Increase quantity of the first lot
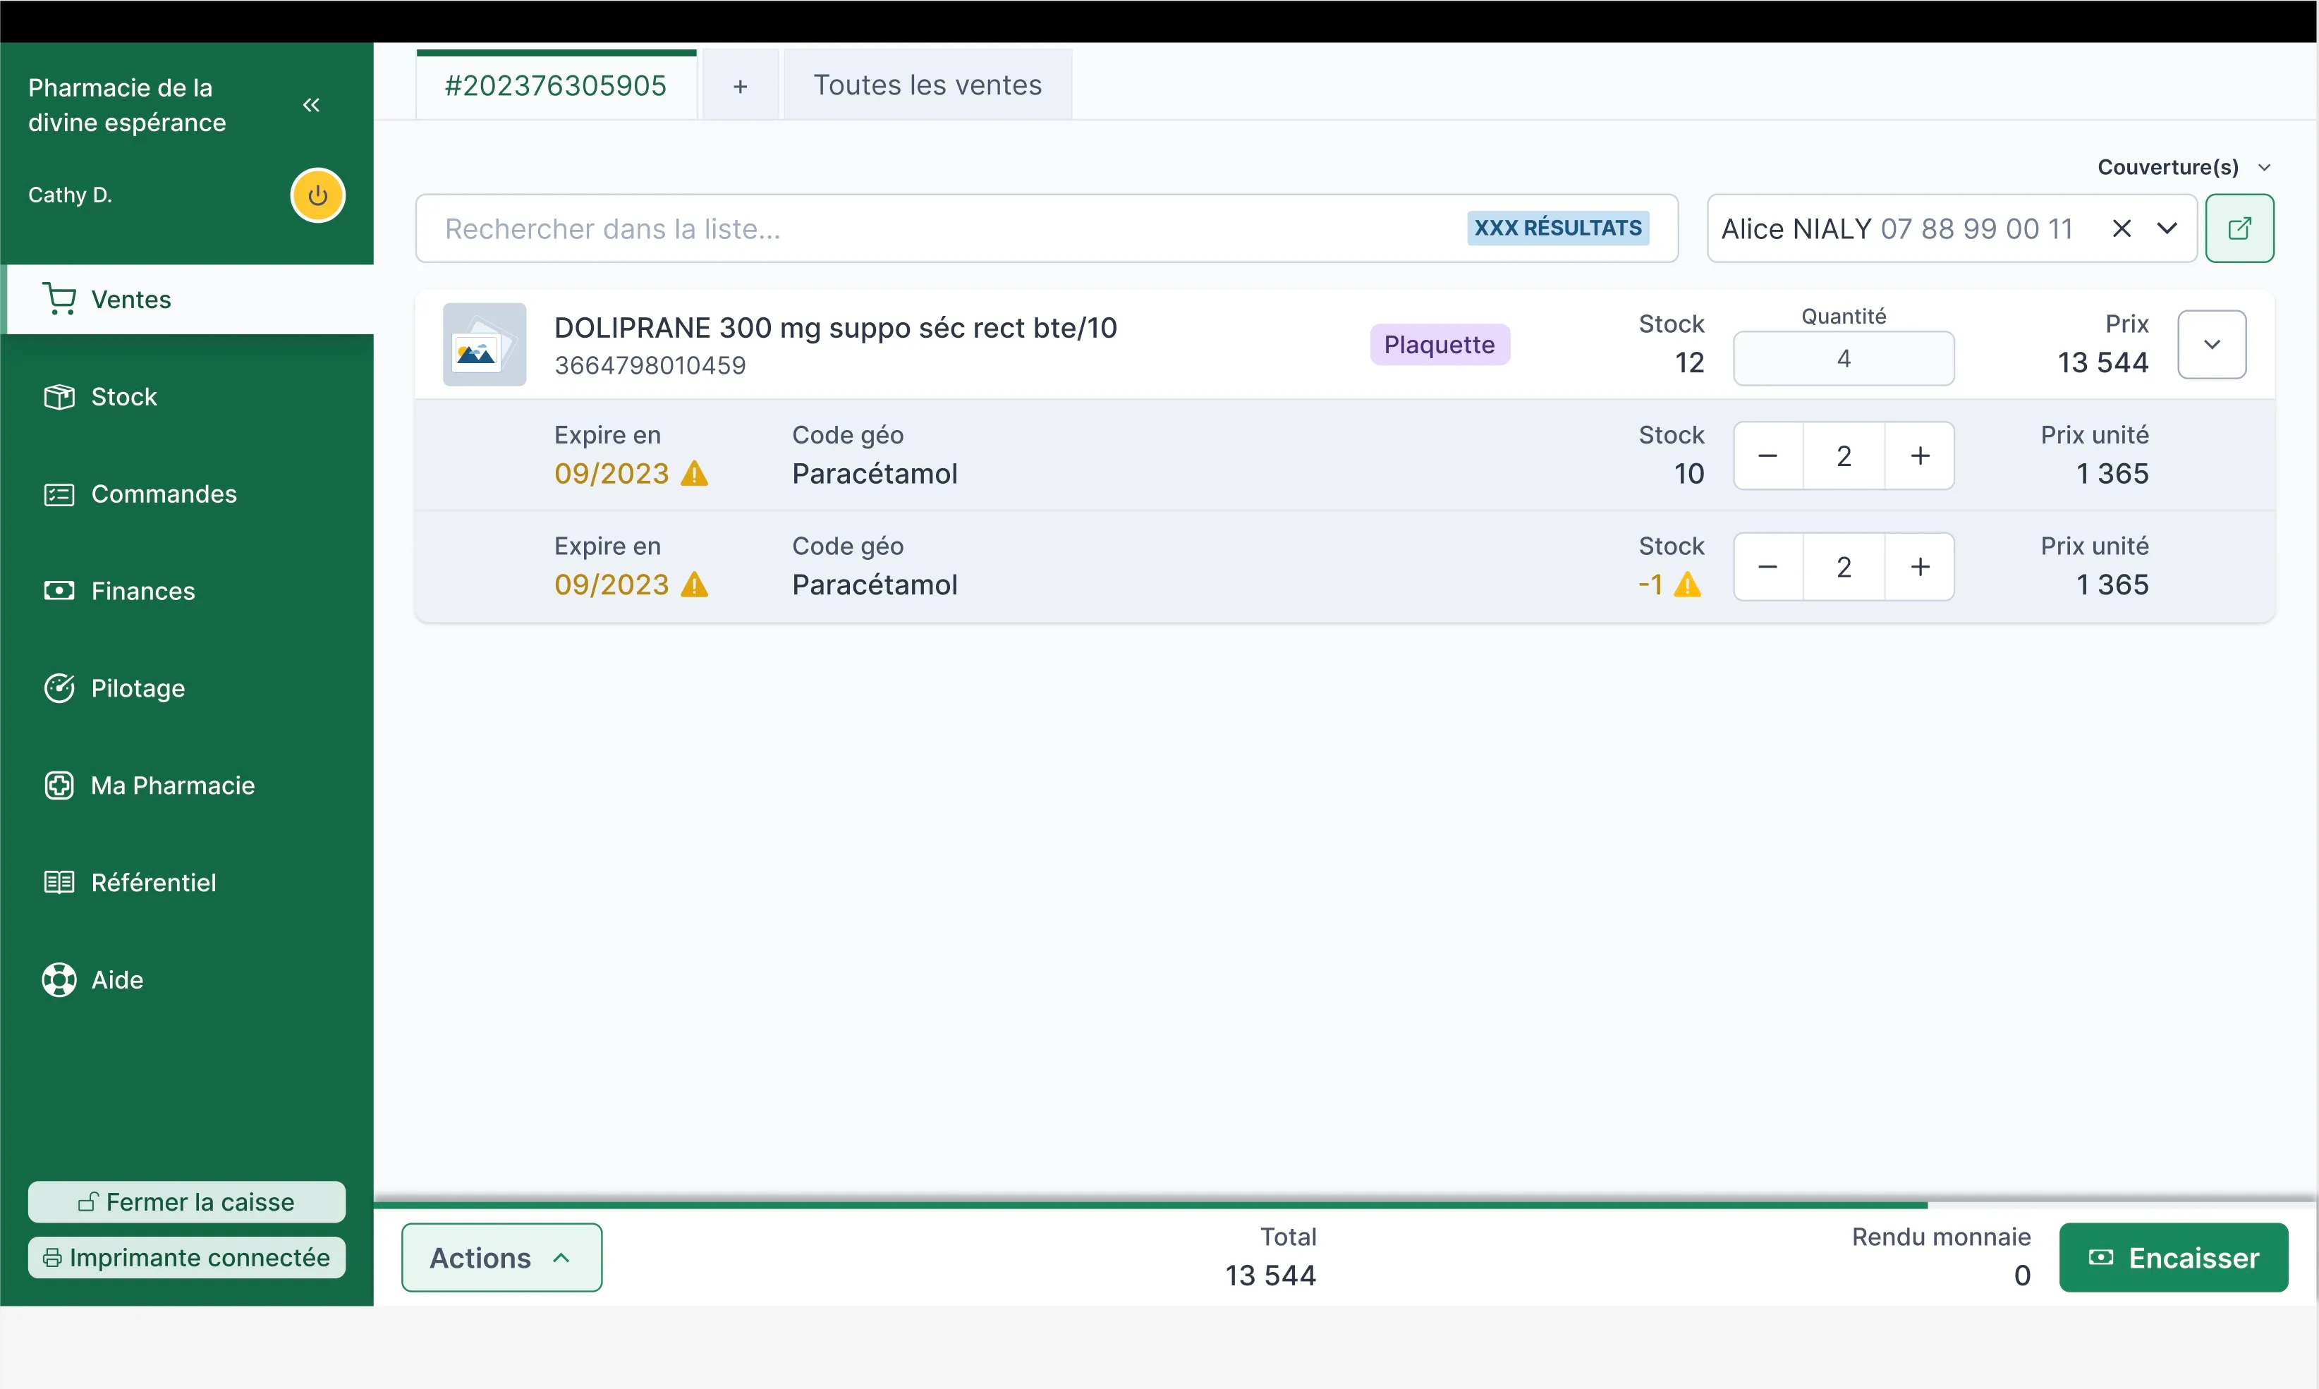This screenshot has width=2319, height=1389. (1919, 455)
